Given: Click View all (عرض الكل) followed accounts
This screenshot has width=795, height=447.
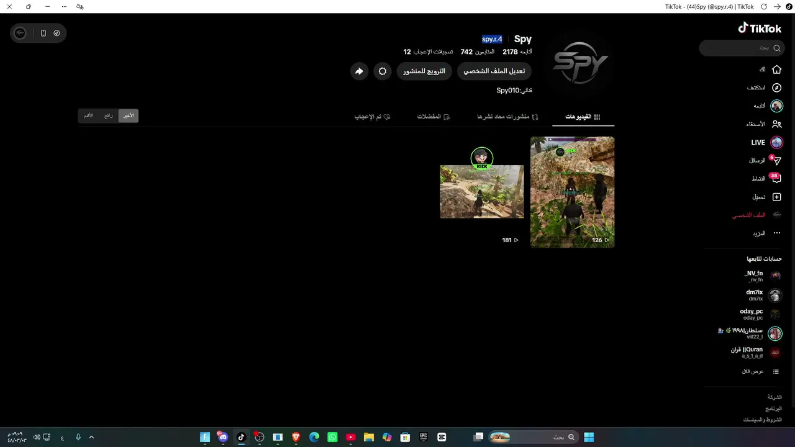Looking at the screenshot, I should (760, 371).
